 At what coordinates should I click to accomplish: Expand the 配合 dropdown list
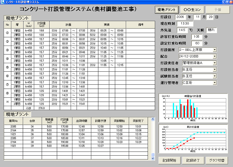point(214,56)
